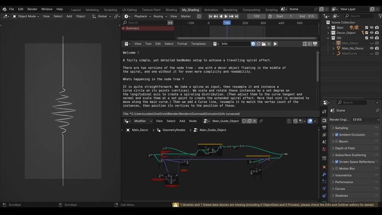This screenshot has width=382, height=215.
Task: Toggle line numbers in text editor
Action: tap(304, 44)
